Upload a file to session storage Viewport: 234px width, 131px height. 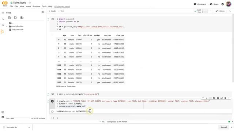click(10, 18)
